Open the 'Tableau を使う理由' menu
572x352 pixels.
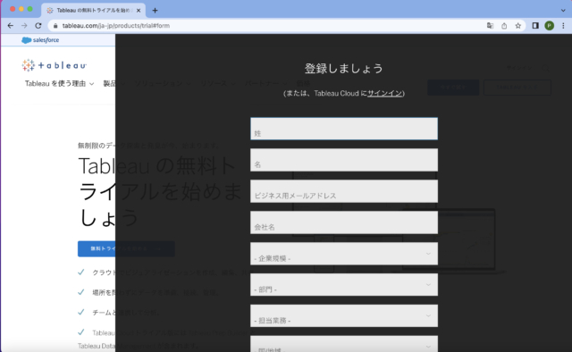point(60,83)
